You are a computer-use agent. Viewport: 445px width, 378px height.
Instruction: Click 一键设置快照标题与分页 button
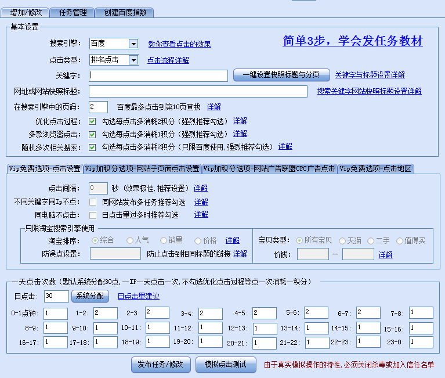(281, 75)
